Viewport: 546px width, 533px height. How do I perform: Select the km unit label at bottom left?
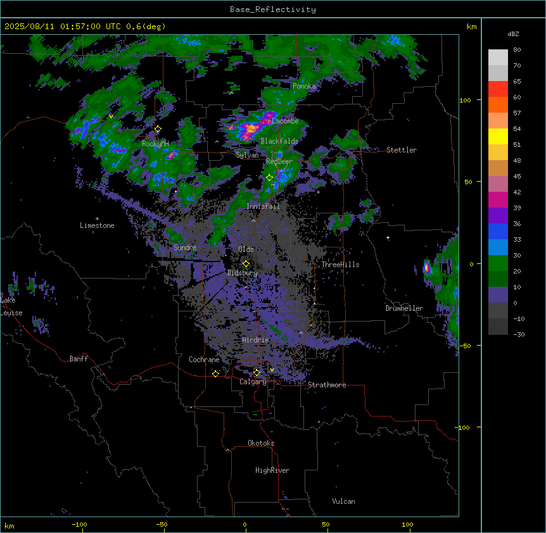10,525
